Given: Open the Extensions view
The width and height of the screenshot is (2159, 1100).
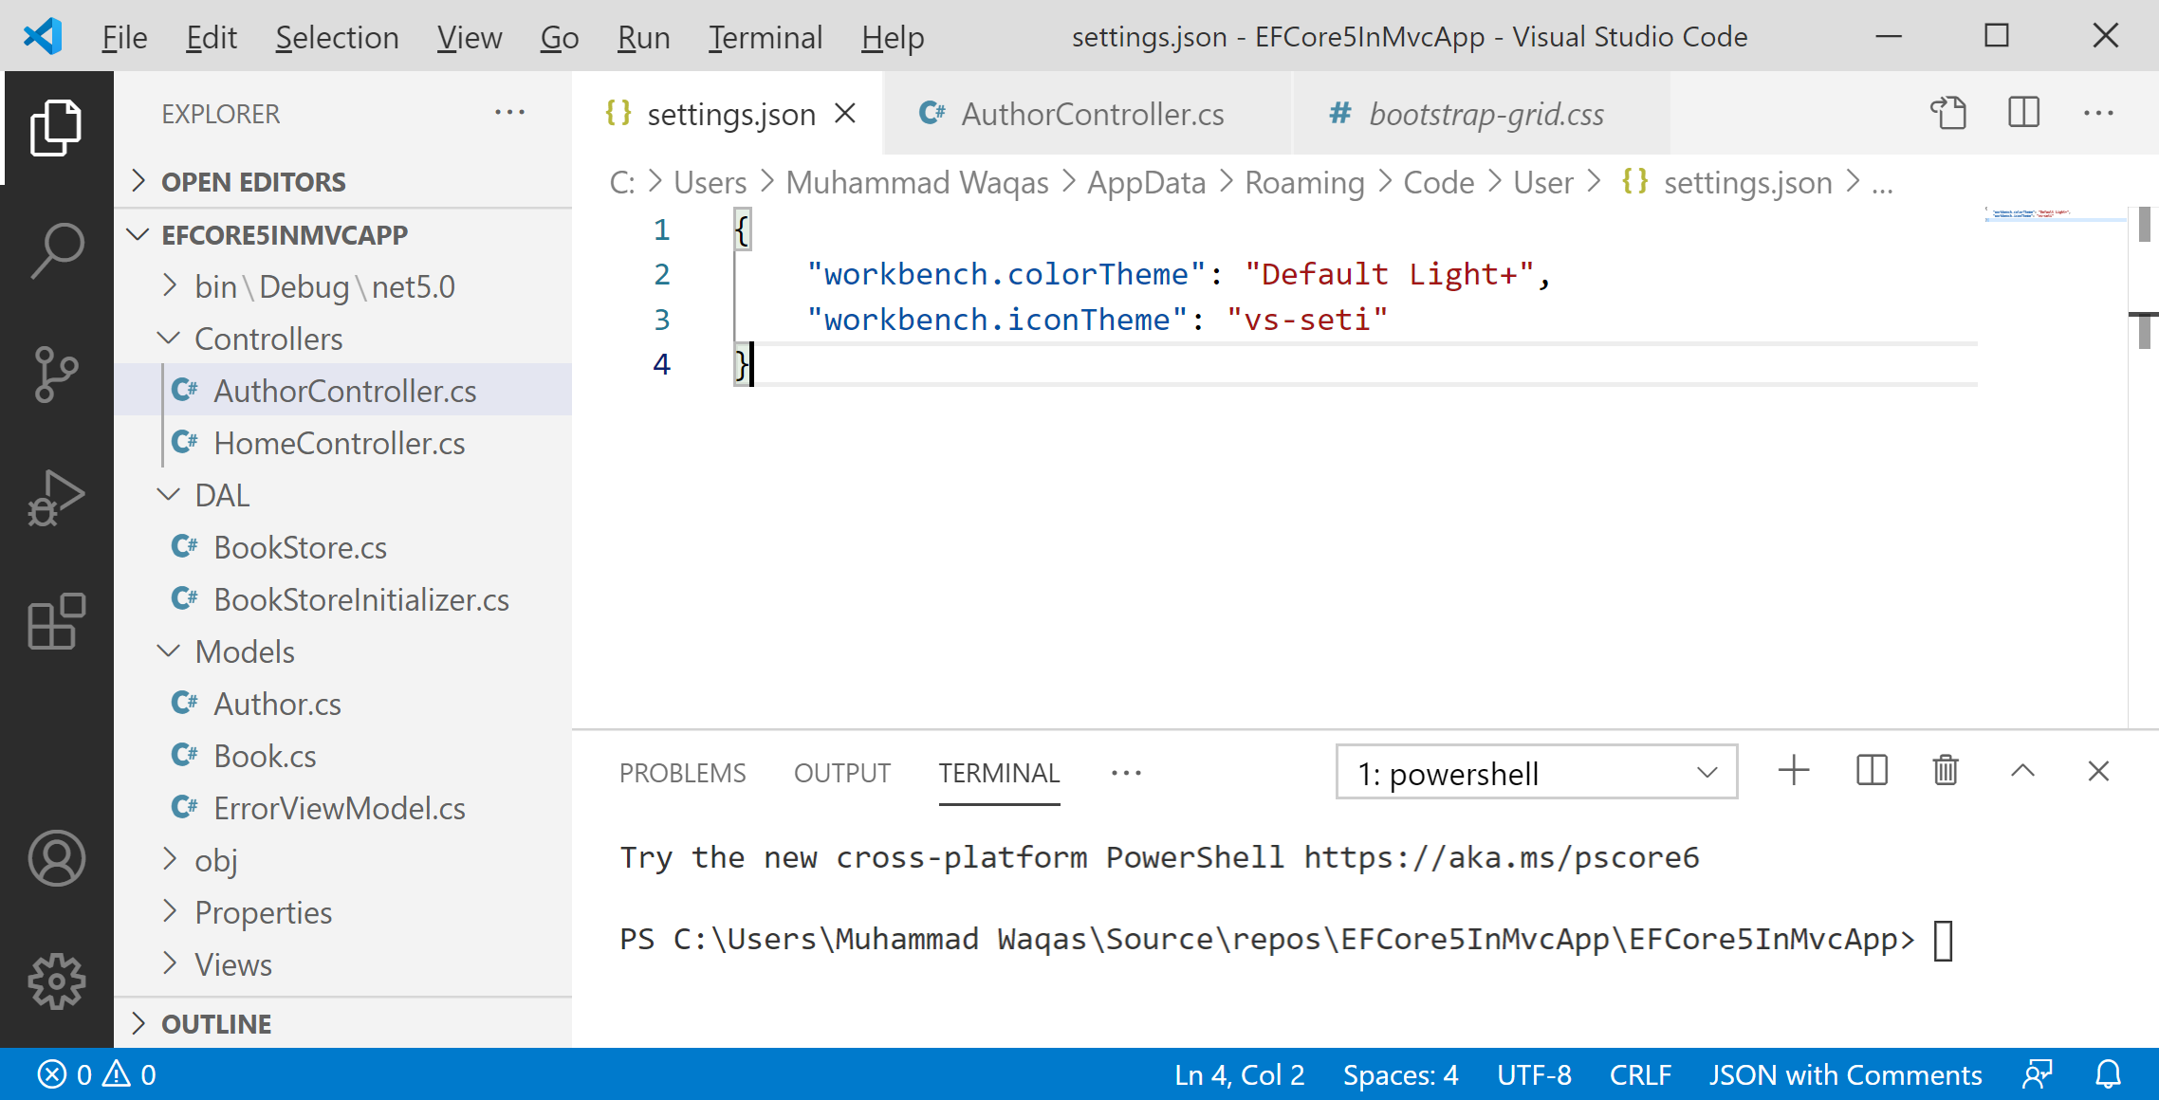Looking at the screenshot, I should tap(57, 621).
